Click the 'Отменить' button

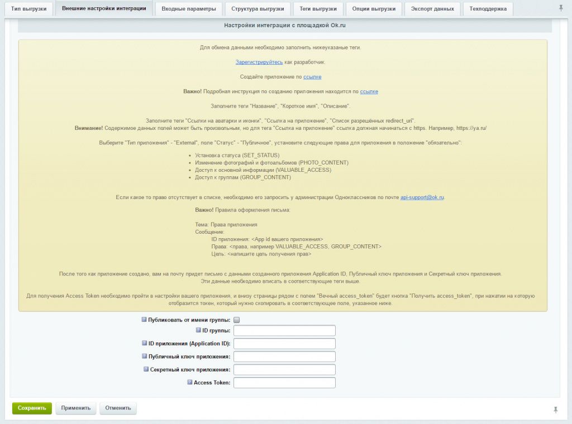coord(118,408)
